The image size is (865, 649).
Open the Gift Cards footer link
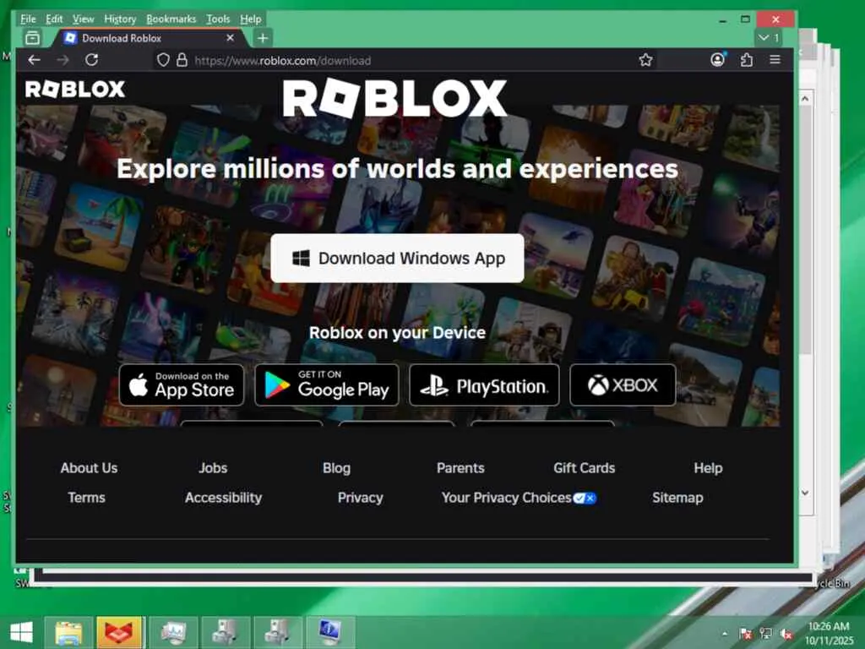point(585,468)
